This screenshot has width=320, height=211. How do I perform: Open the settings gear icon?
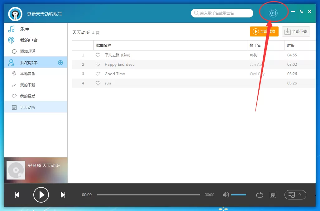click(x=273, y=13)
